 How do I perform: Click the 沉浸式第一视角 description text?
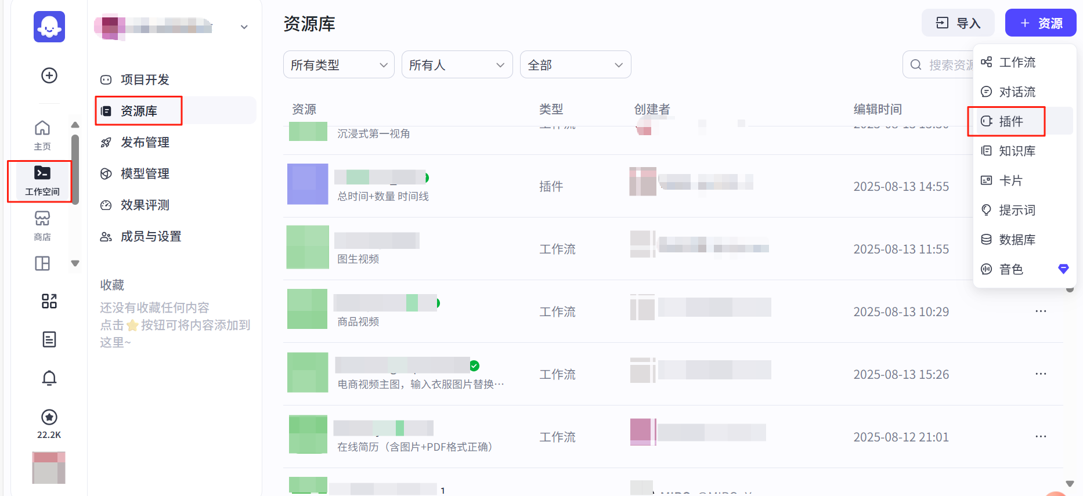point(374,134)
